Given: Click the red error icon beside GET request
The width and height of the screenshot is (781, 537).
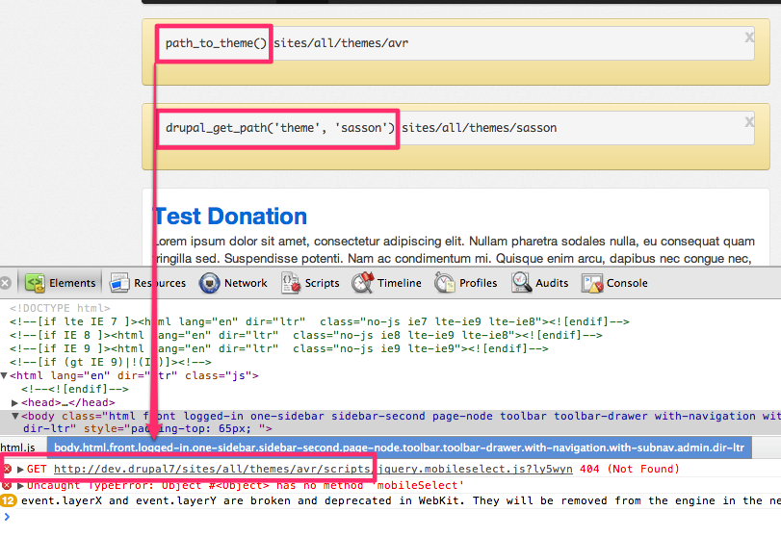Looking at the screenshot, I should coord(7,469).
